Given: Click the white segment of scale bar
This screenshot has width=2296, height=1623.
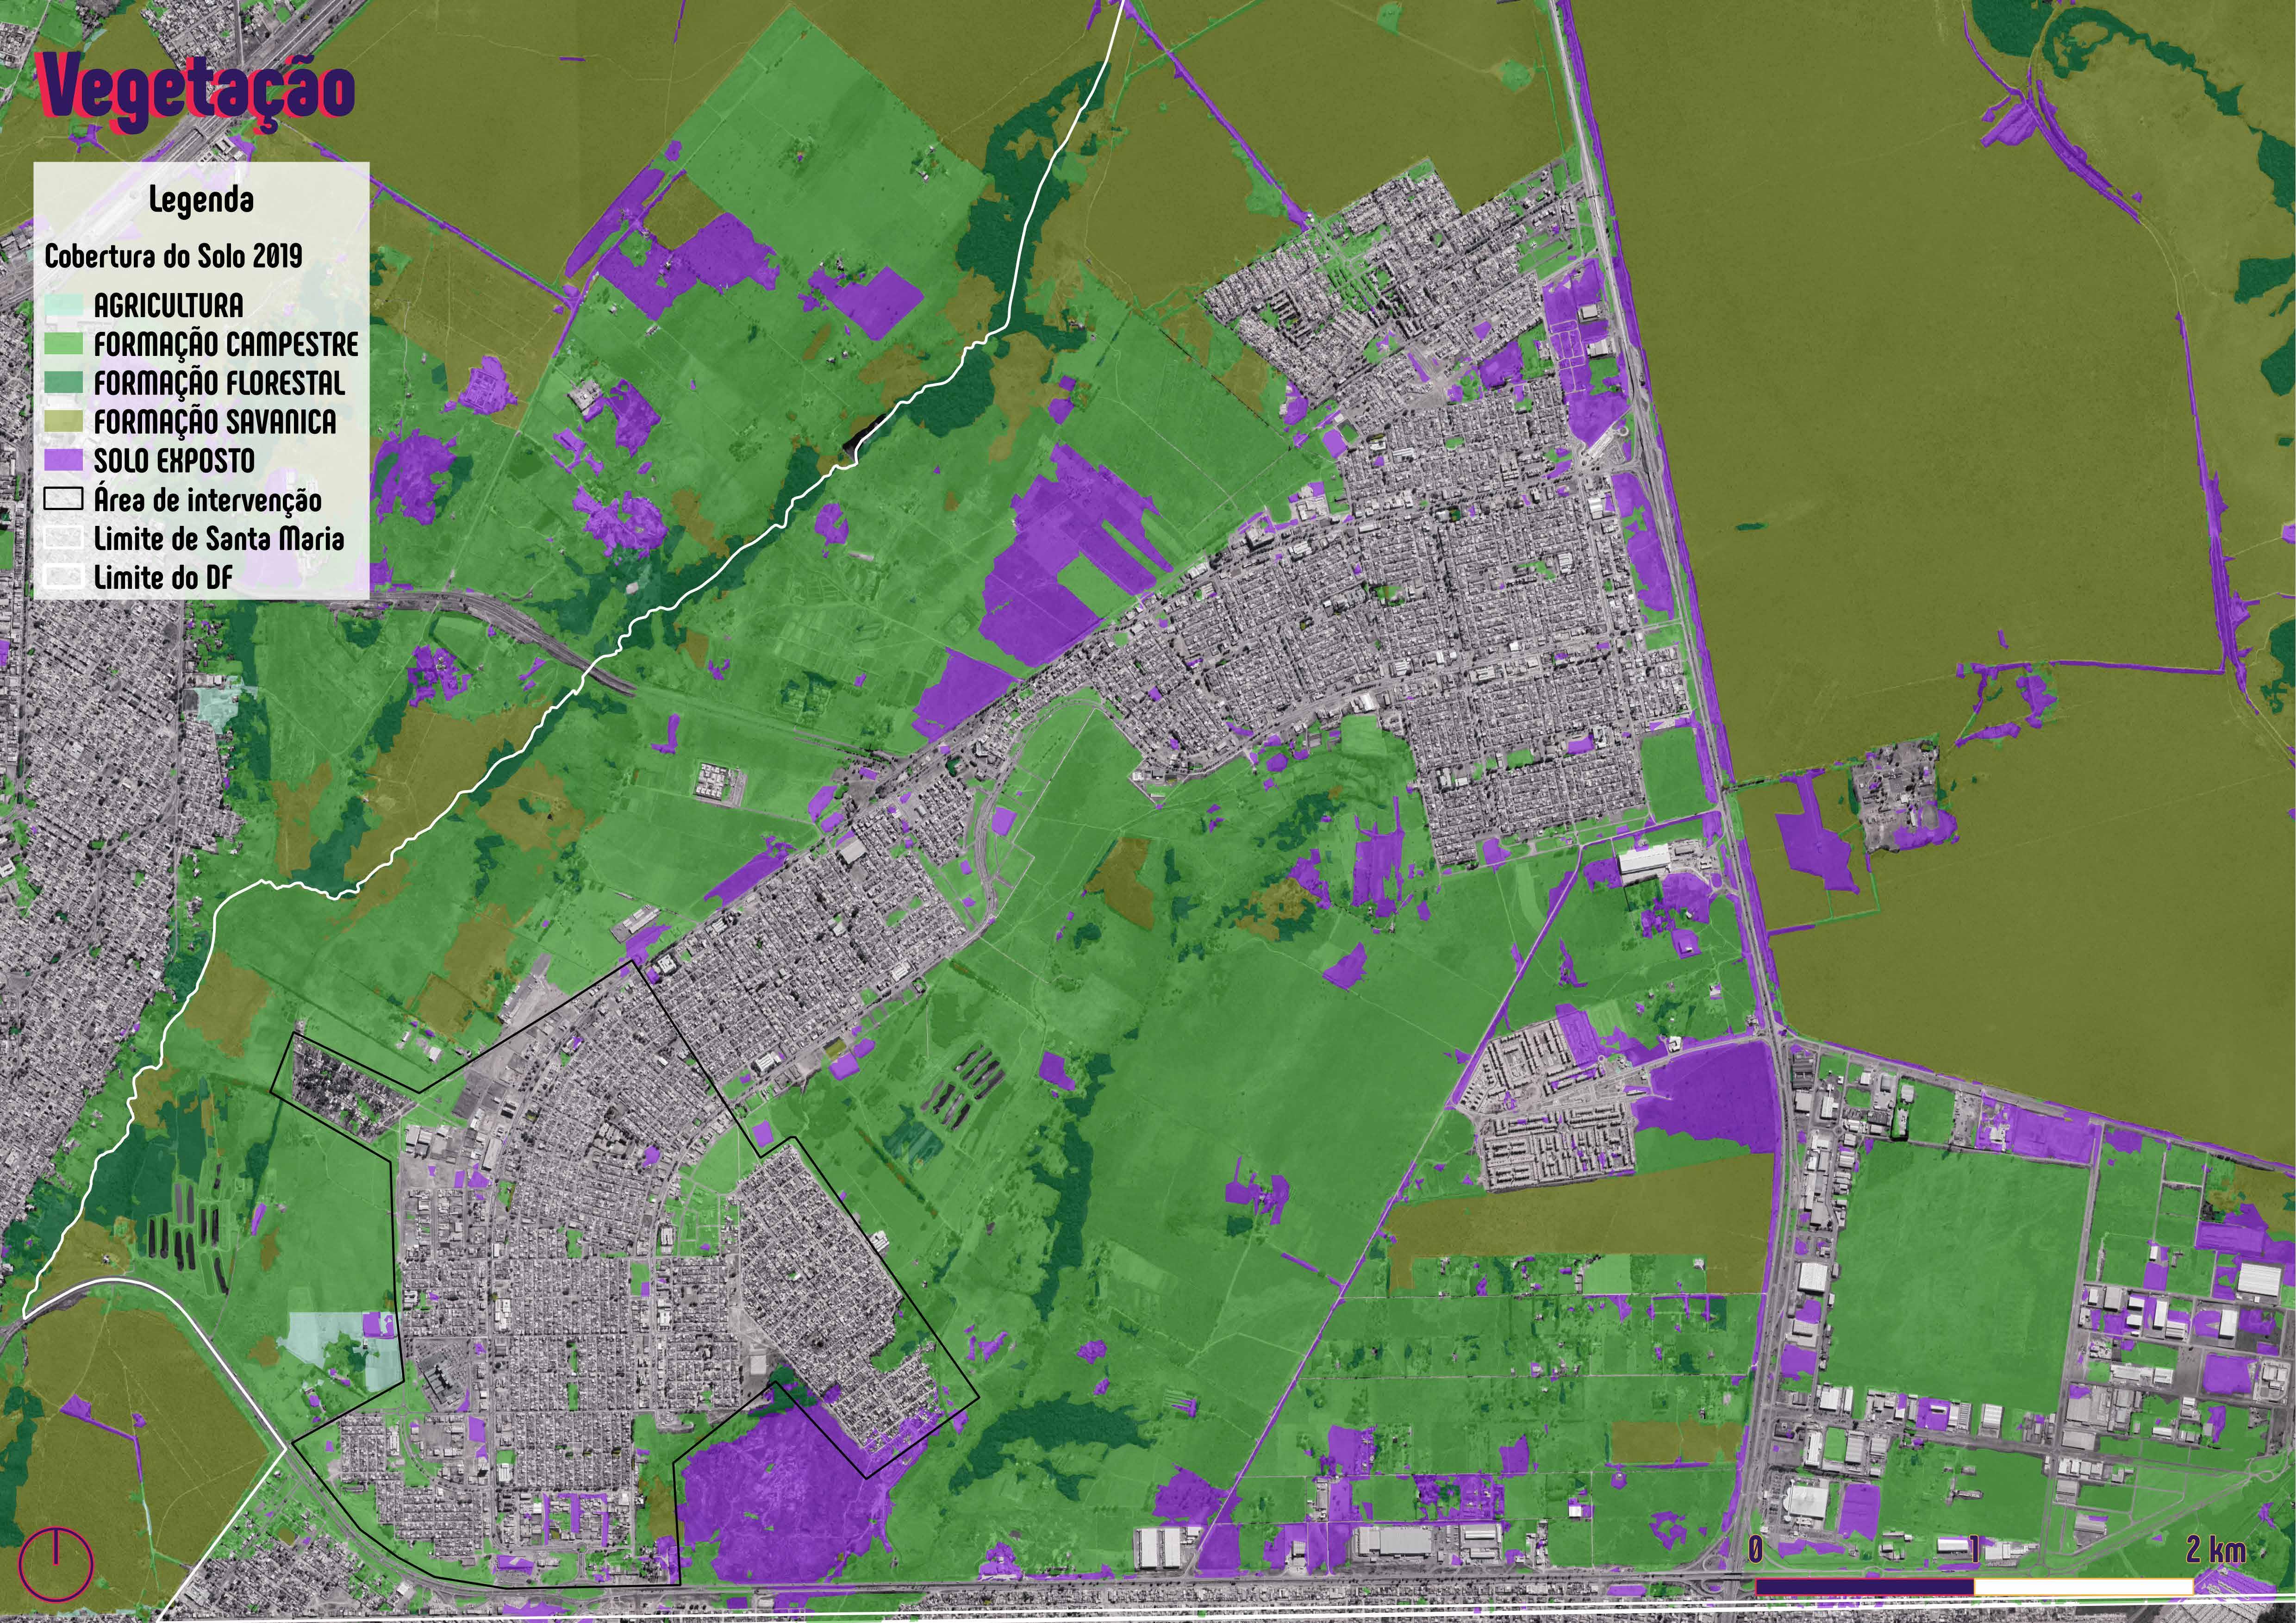Looking at the screenshot, I should (x=2084, y=1587).
